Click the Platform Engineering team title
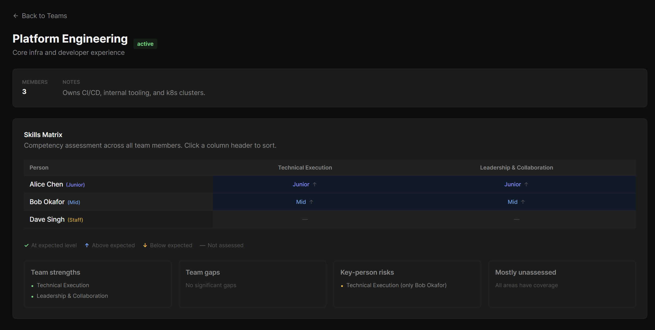655x330 pixels. pyautogui.click(x=70, y=39)
